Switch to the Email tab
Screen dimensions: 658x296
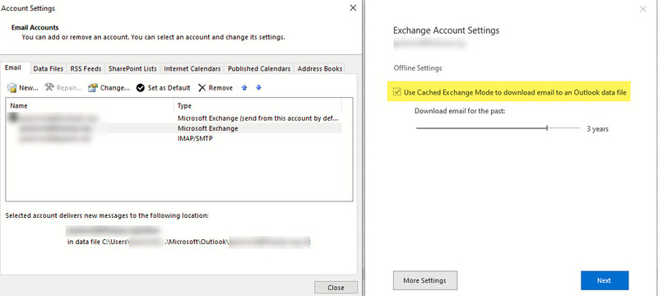tap(13, 68)
